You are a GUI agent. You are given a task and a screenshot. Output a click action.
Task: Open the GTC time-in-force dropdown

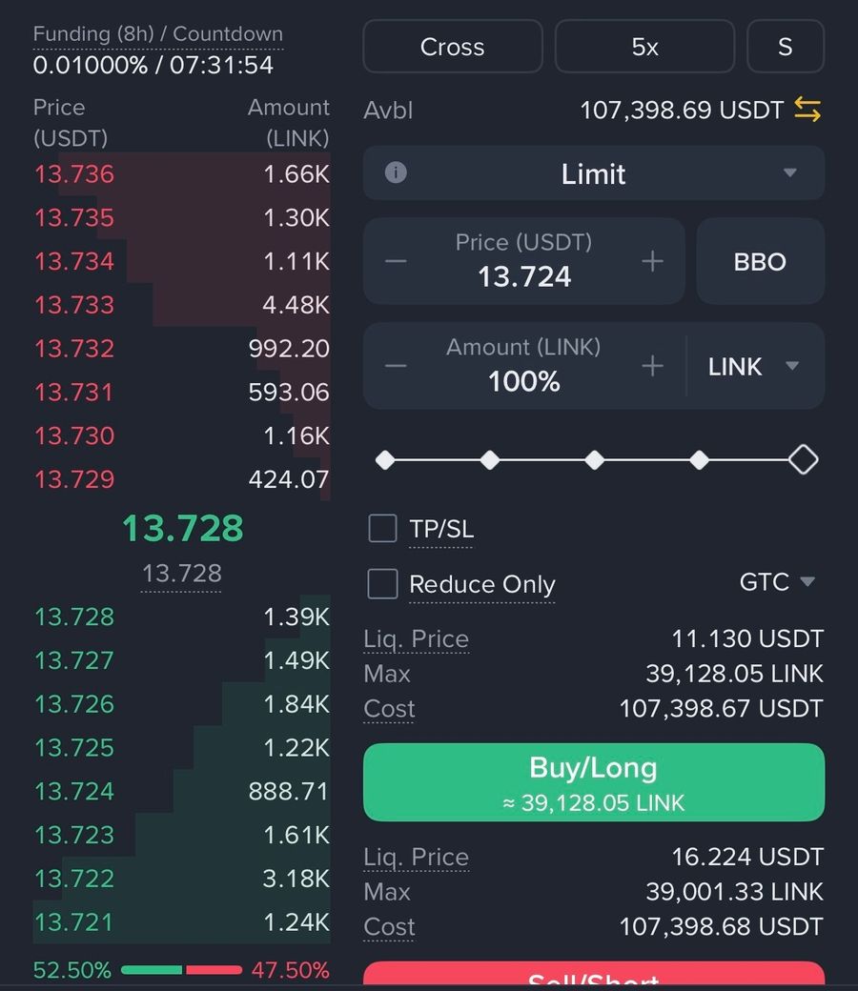pyautogui.click(x=777, y=581)
